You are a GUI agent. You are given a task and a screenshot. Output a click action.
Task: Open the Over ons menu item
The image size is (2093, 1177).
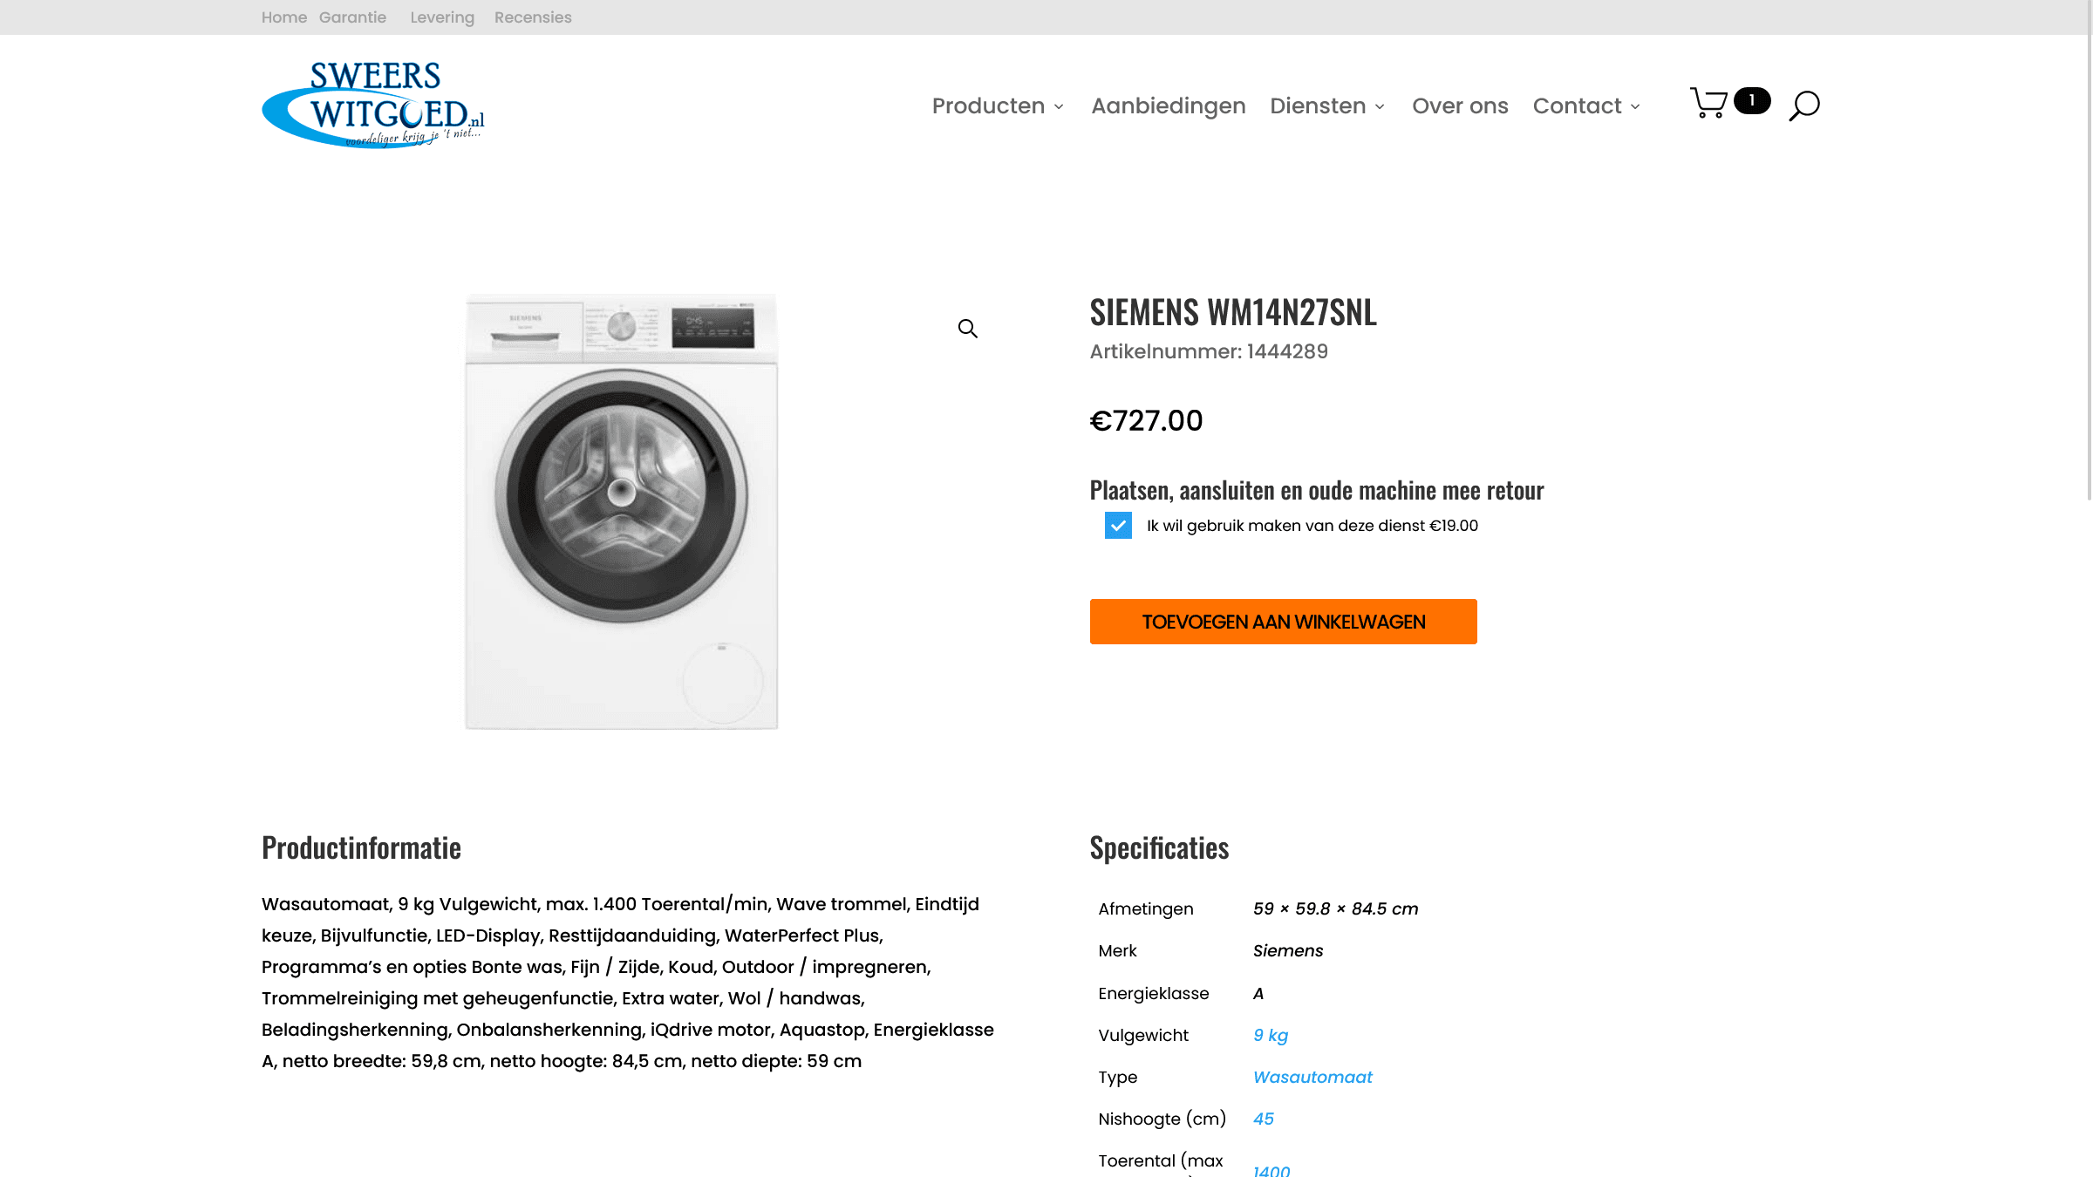(x=1460, y=105)
